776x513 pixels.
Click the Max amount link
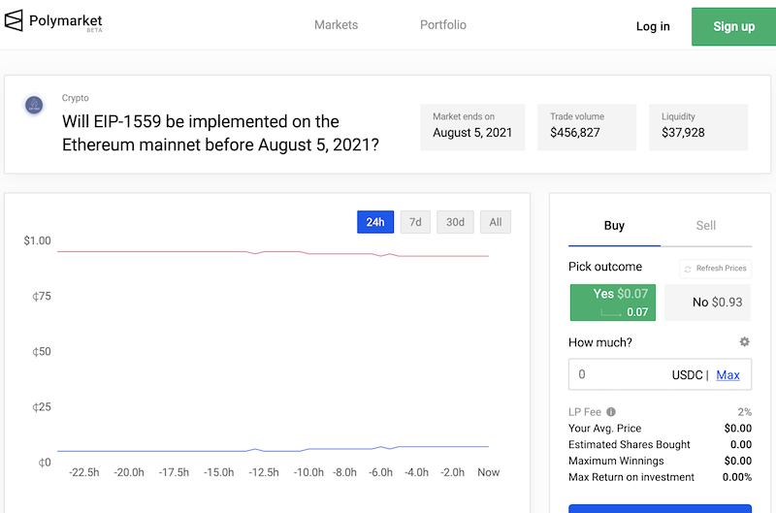[x=727, y=375]
